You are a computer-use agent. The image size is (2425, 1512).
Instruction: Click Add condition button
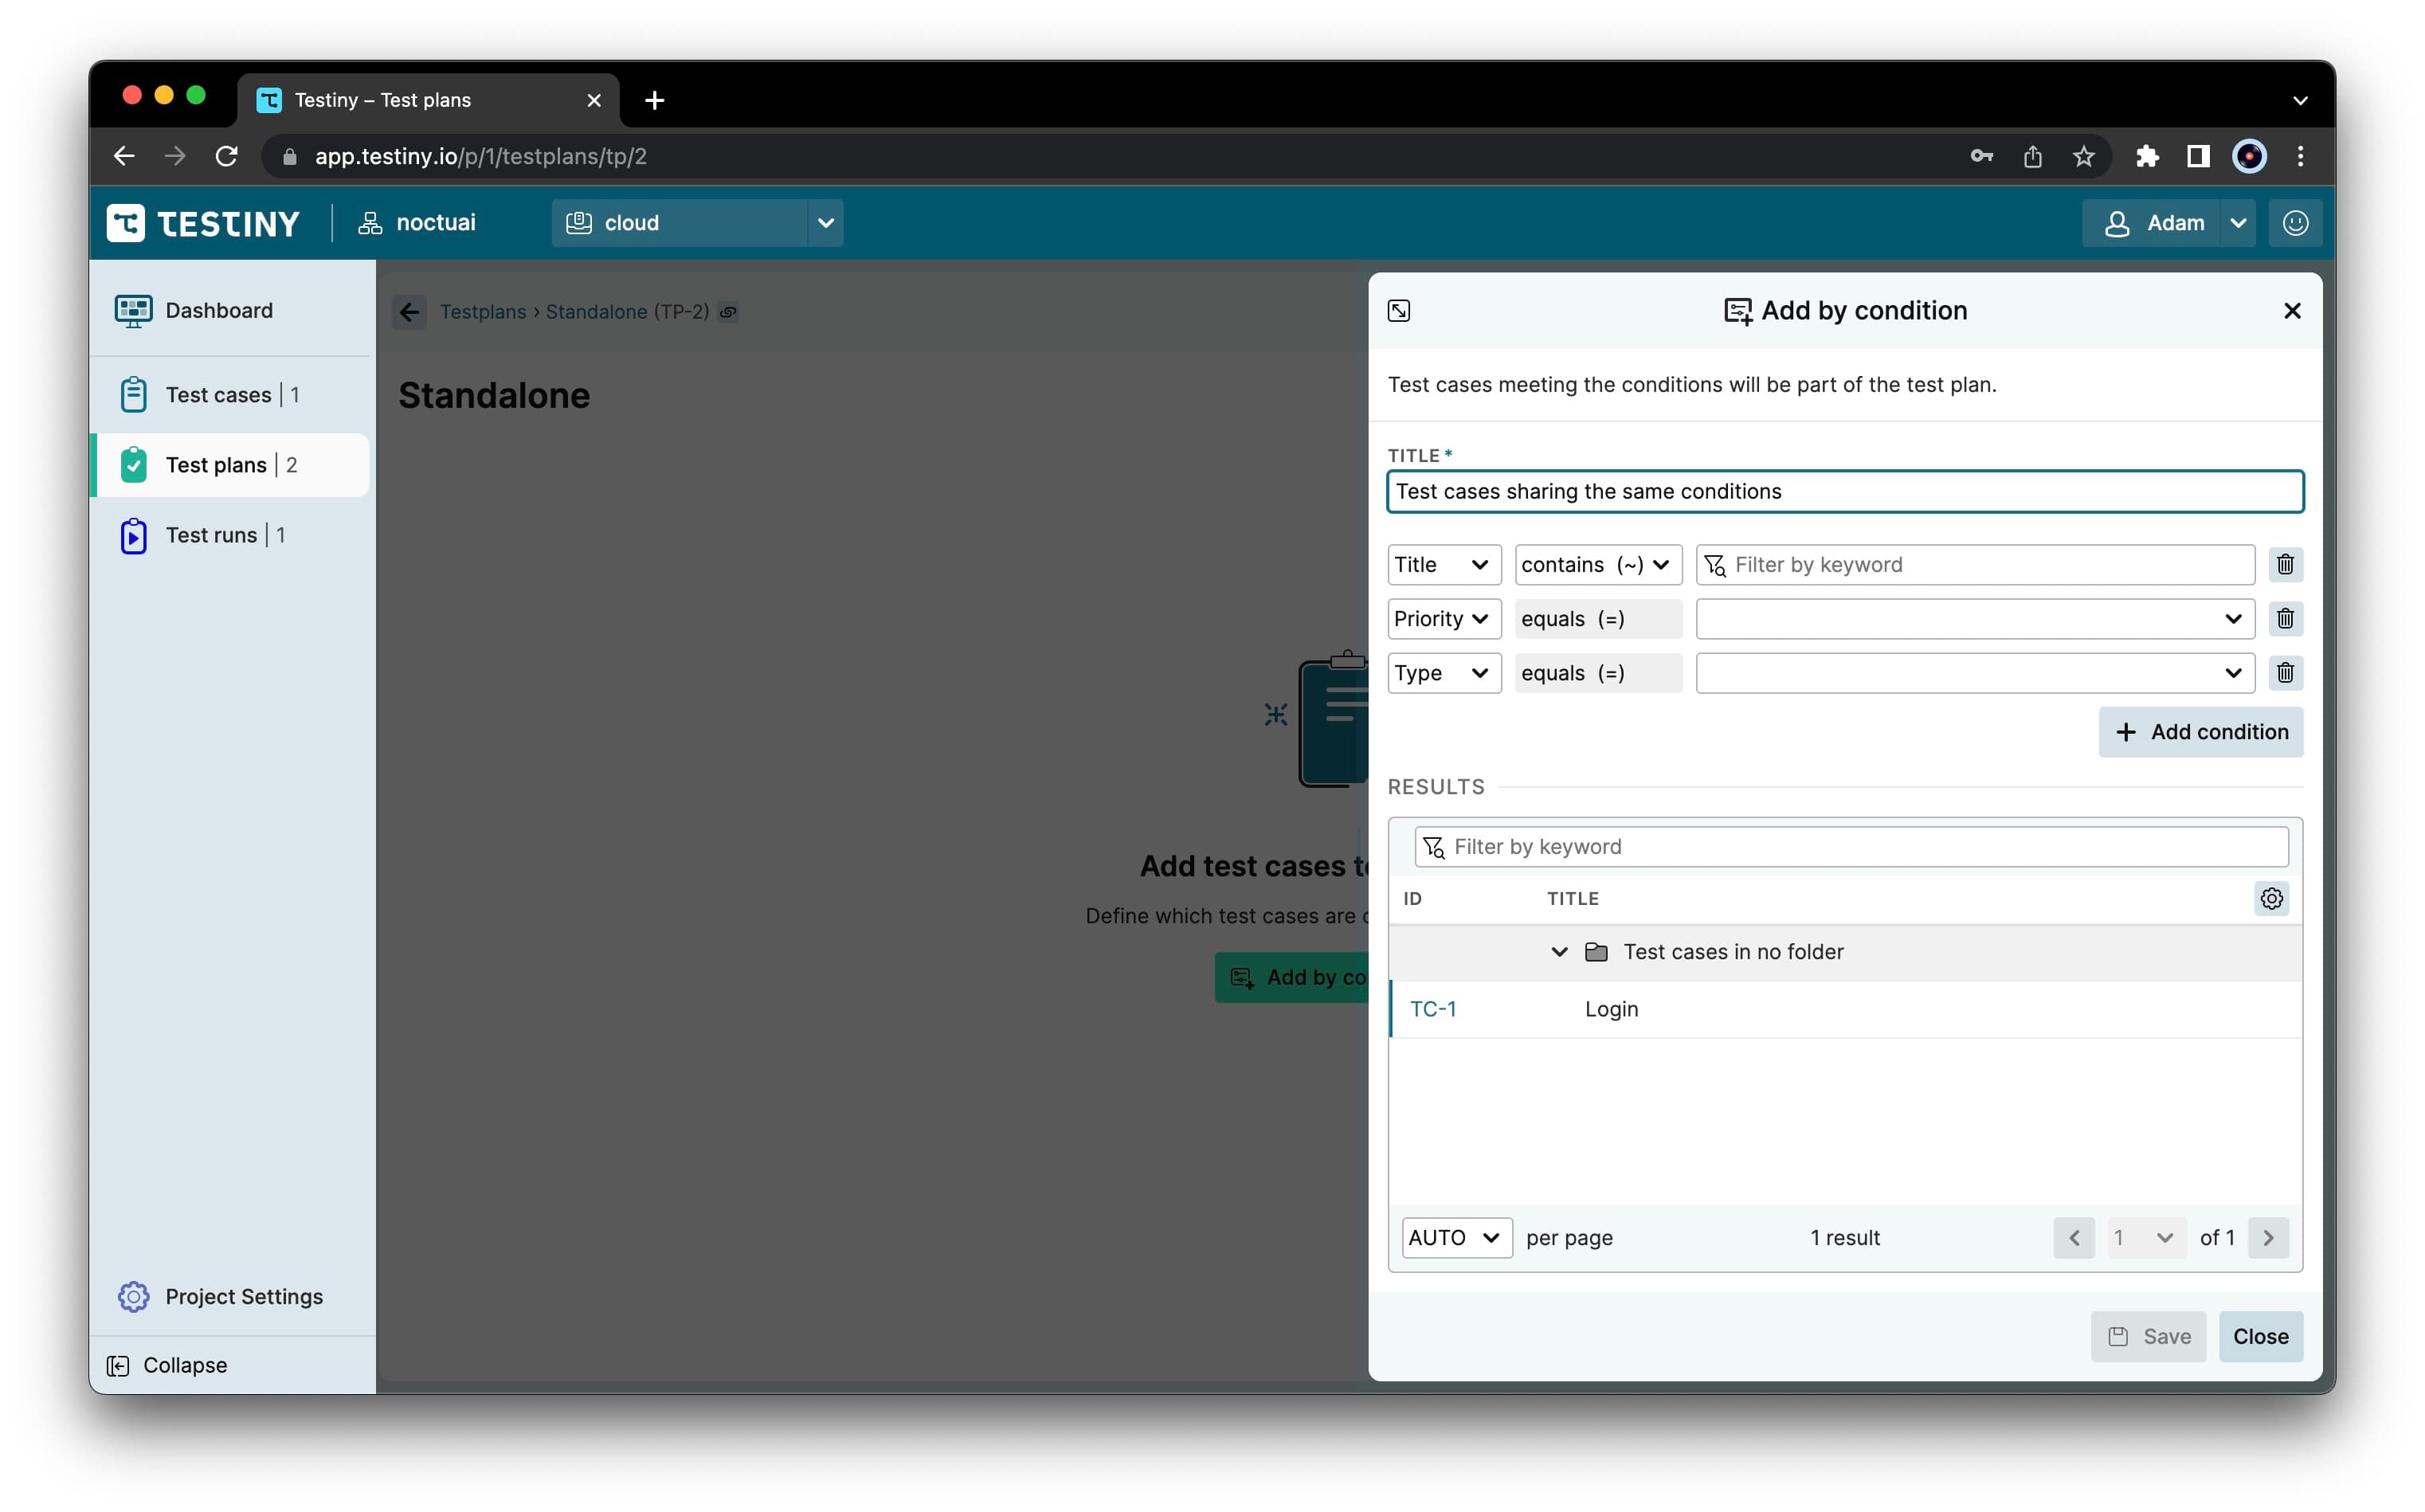[2202, 731]
